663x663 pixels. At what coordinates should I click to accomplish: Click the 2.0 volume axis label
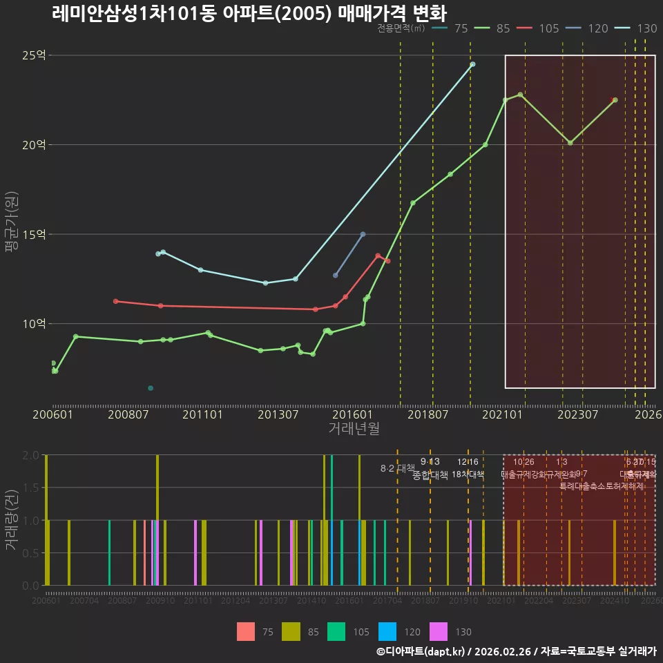pos(30,455)
